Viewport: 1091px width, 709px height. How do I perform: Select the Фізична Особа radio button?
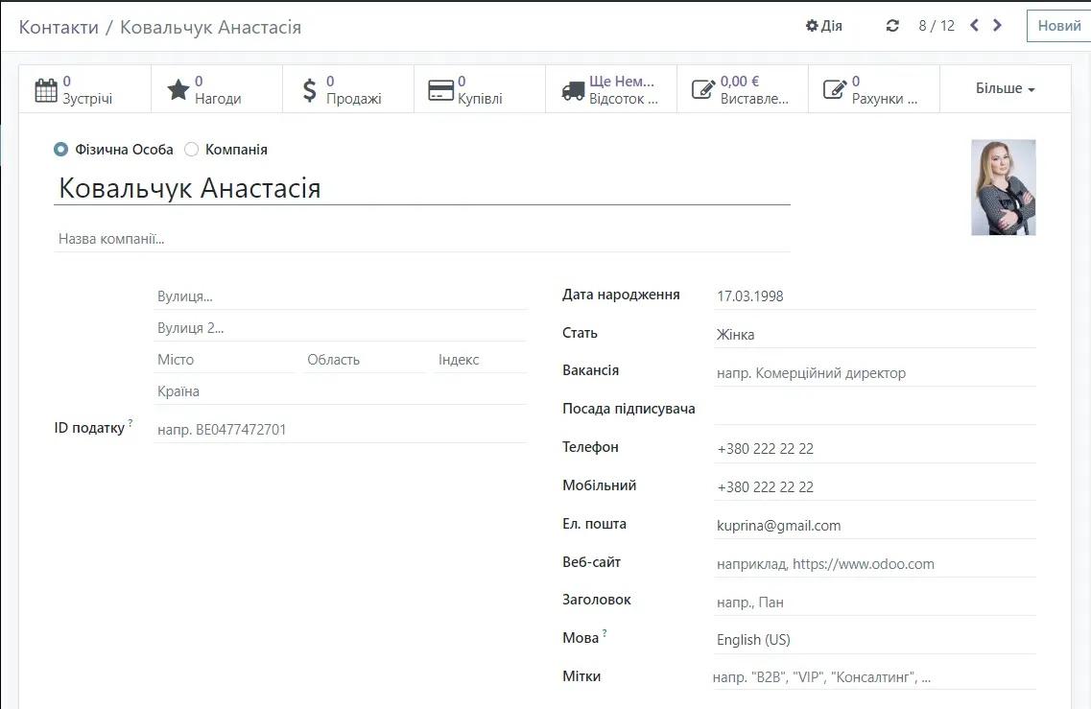pos(61,149)
